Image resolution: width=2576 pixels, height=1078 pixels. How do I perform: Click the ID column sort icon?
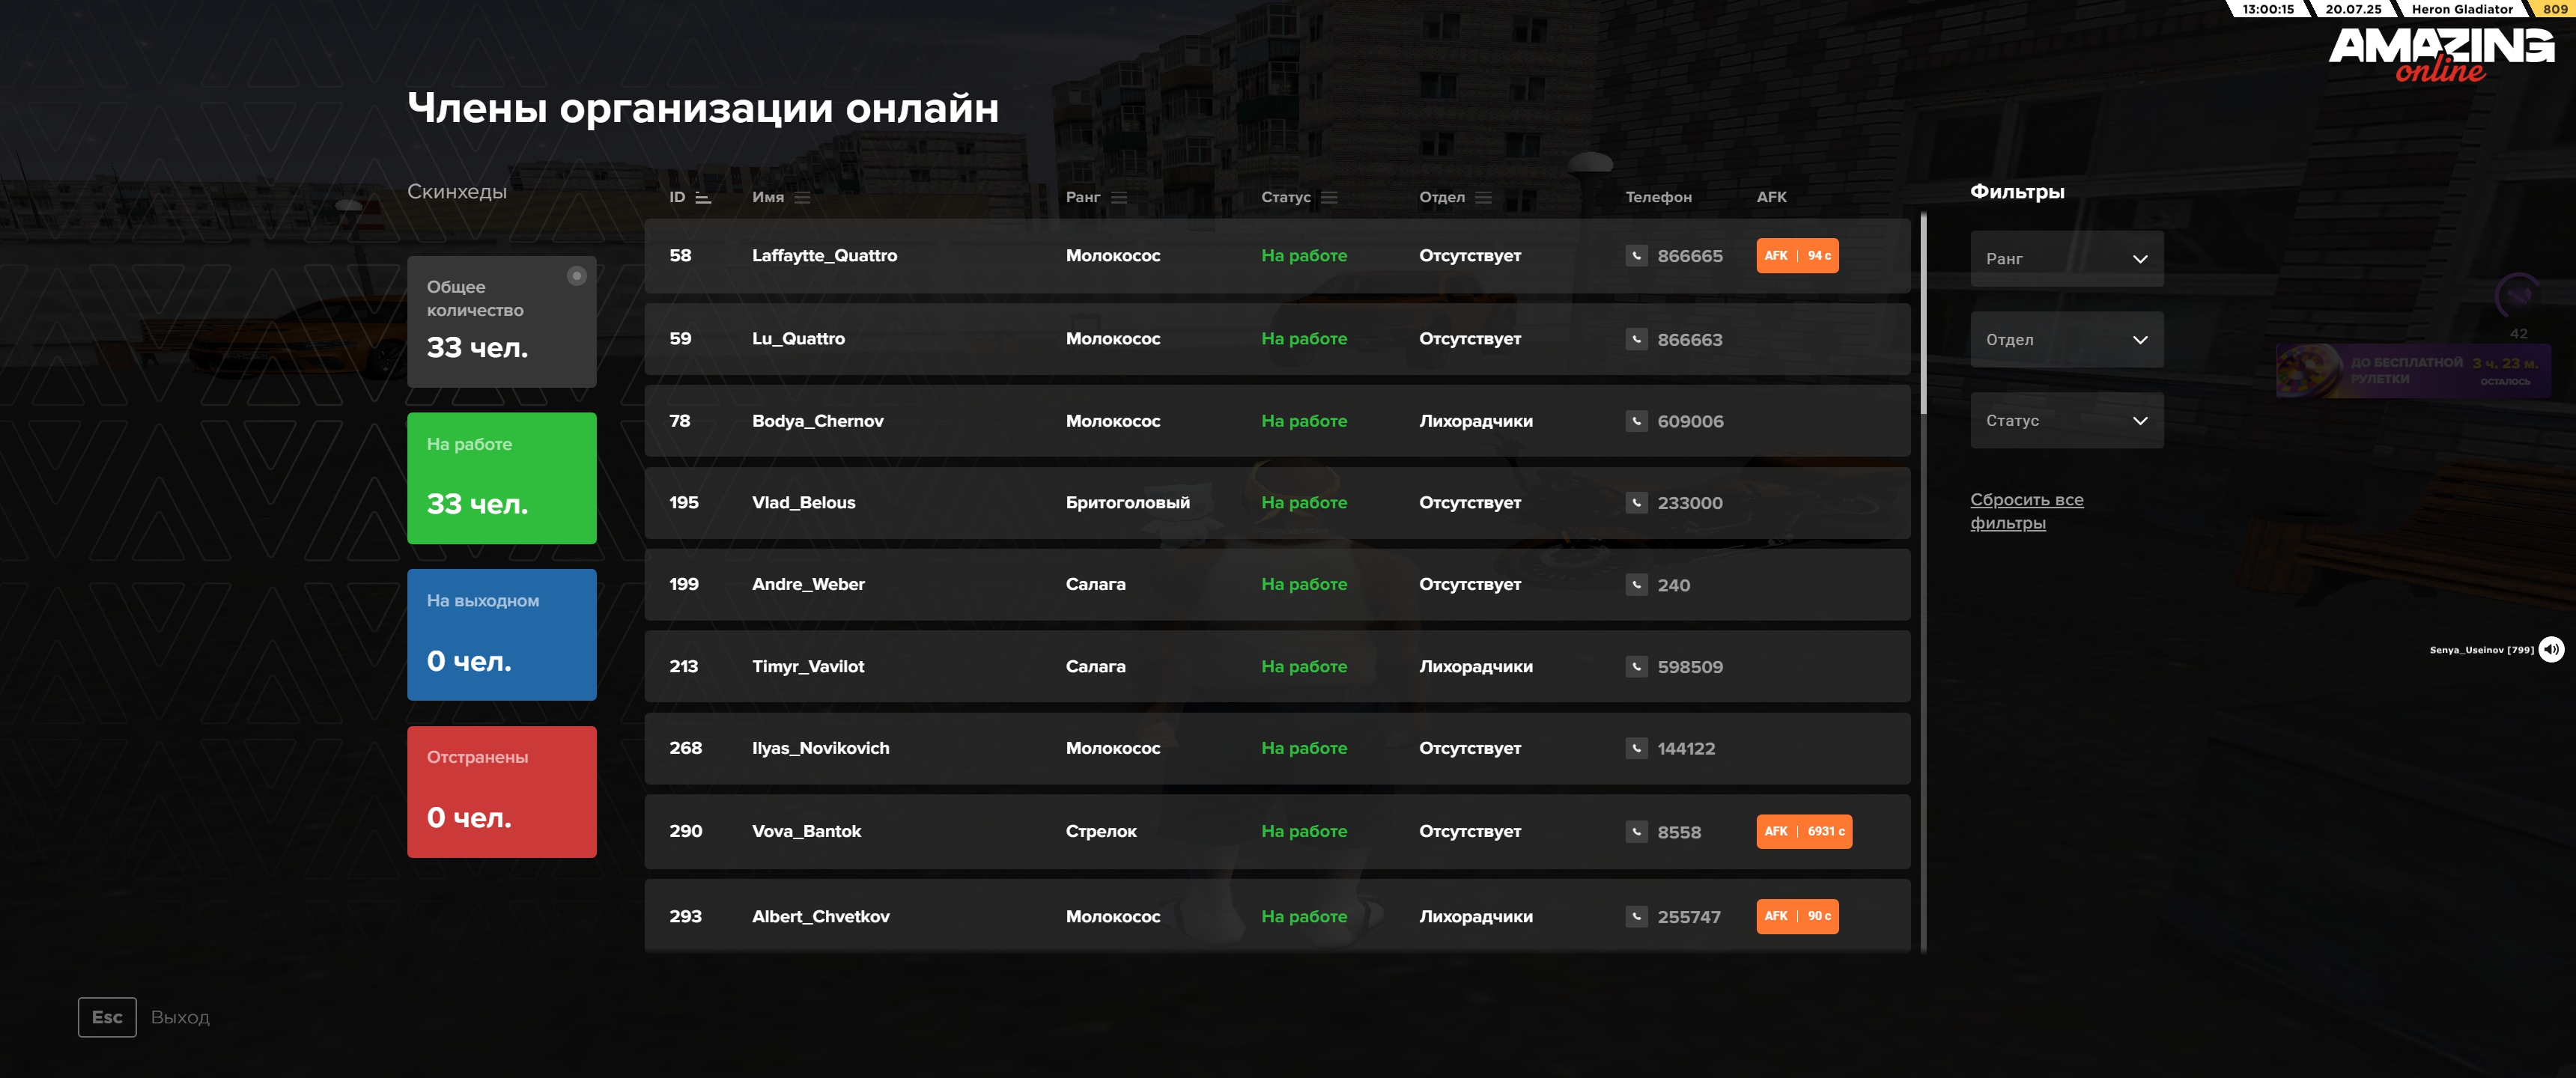[x=703, y=198]
